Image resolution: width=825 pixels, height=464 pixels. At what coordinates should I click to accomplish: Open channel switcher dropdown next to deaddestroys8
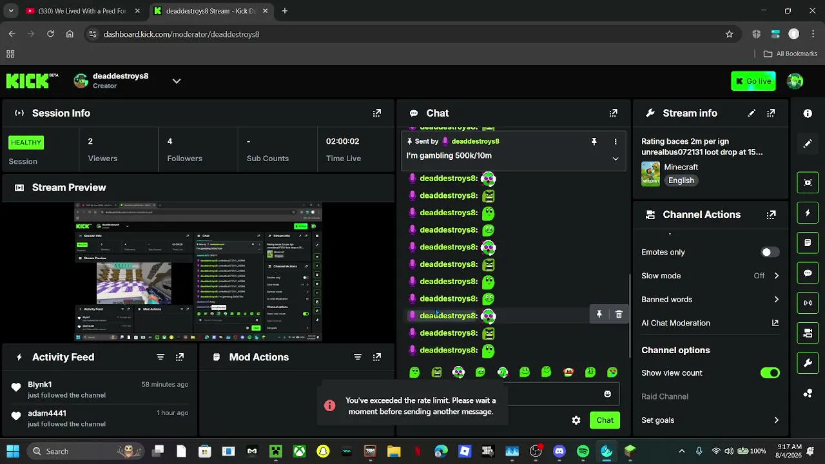177,81
